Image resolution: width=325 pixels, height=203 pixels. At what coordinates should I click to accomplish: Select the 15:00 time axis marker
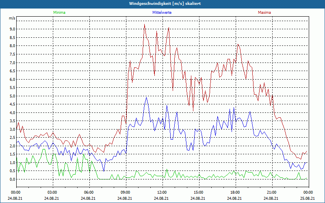[199, 192]
